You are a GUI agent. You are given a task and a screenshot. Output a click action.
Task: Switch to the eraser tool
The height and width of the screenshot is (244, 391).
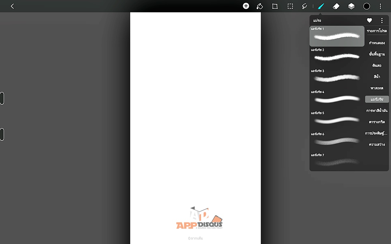[336, 6]
